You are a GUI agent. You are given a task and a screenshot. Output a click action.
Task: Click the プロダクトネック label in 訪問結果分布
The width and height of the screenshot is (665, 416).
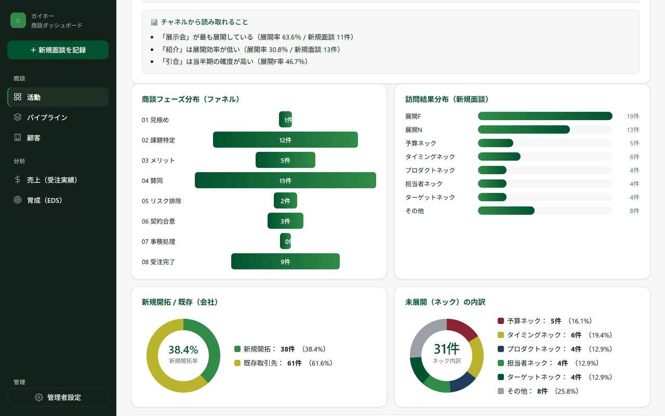click(430, 170)
